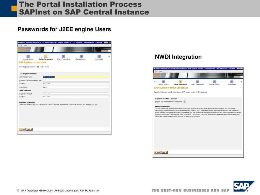Viewport: 260px width, 195px height.
Task: Click Confirm field under administrator password
Action: (x=76, y=84)
